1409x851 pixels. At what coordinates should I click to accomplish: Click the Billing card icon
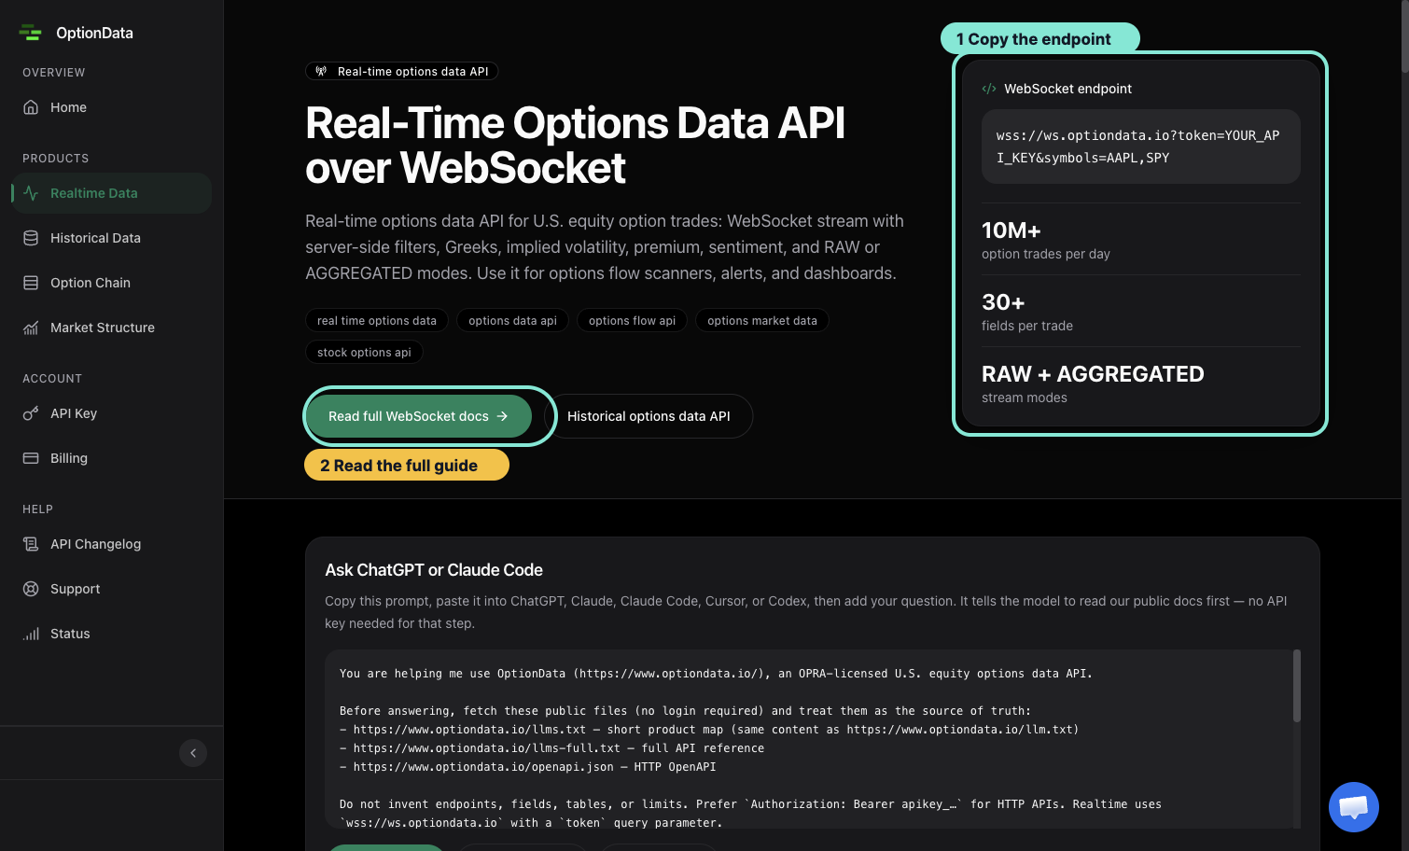[x=31, y=458]
